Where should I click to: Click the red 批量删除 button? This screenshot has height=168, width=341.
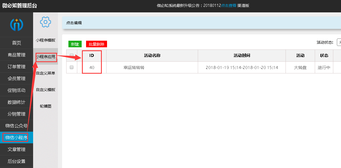[96, 44]
